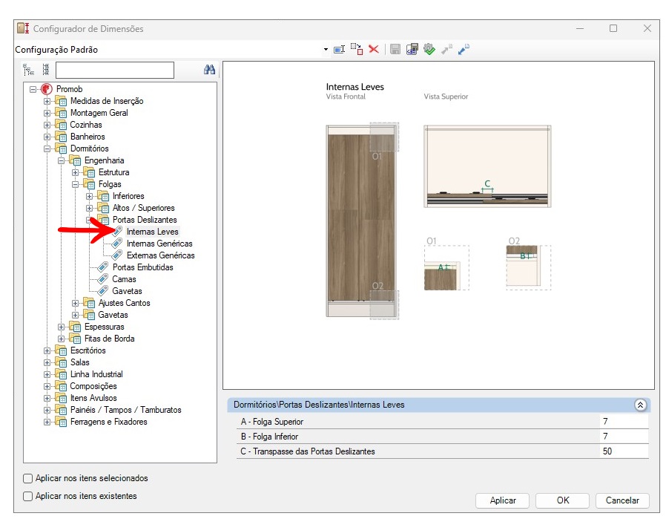This screenshot has width=666, height=519.
Task: Click the duplicate configuration icon
Action: click(357, 50)
